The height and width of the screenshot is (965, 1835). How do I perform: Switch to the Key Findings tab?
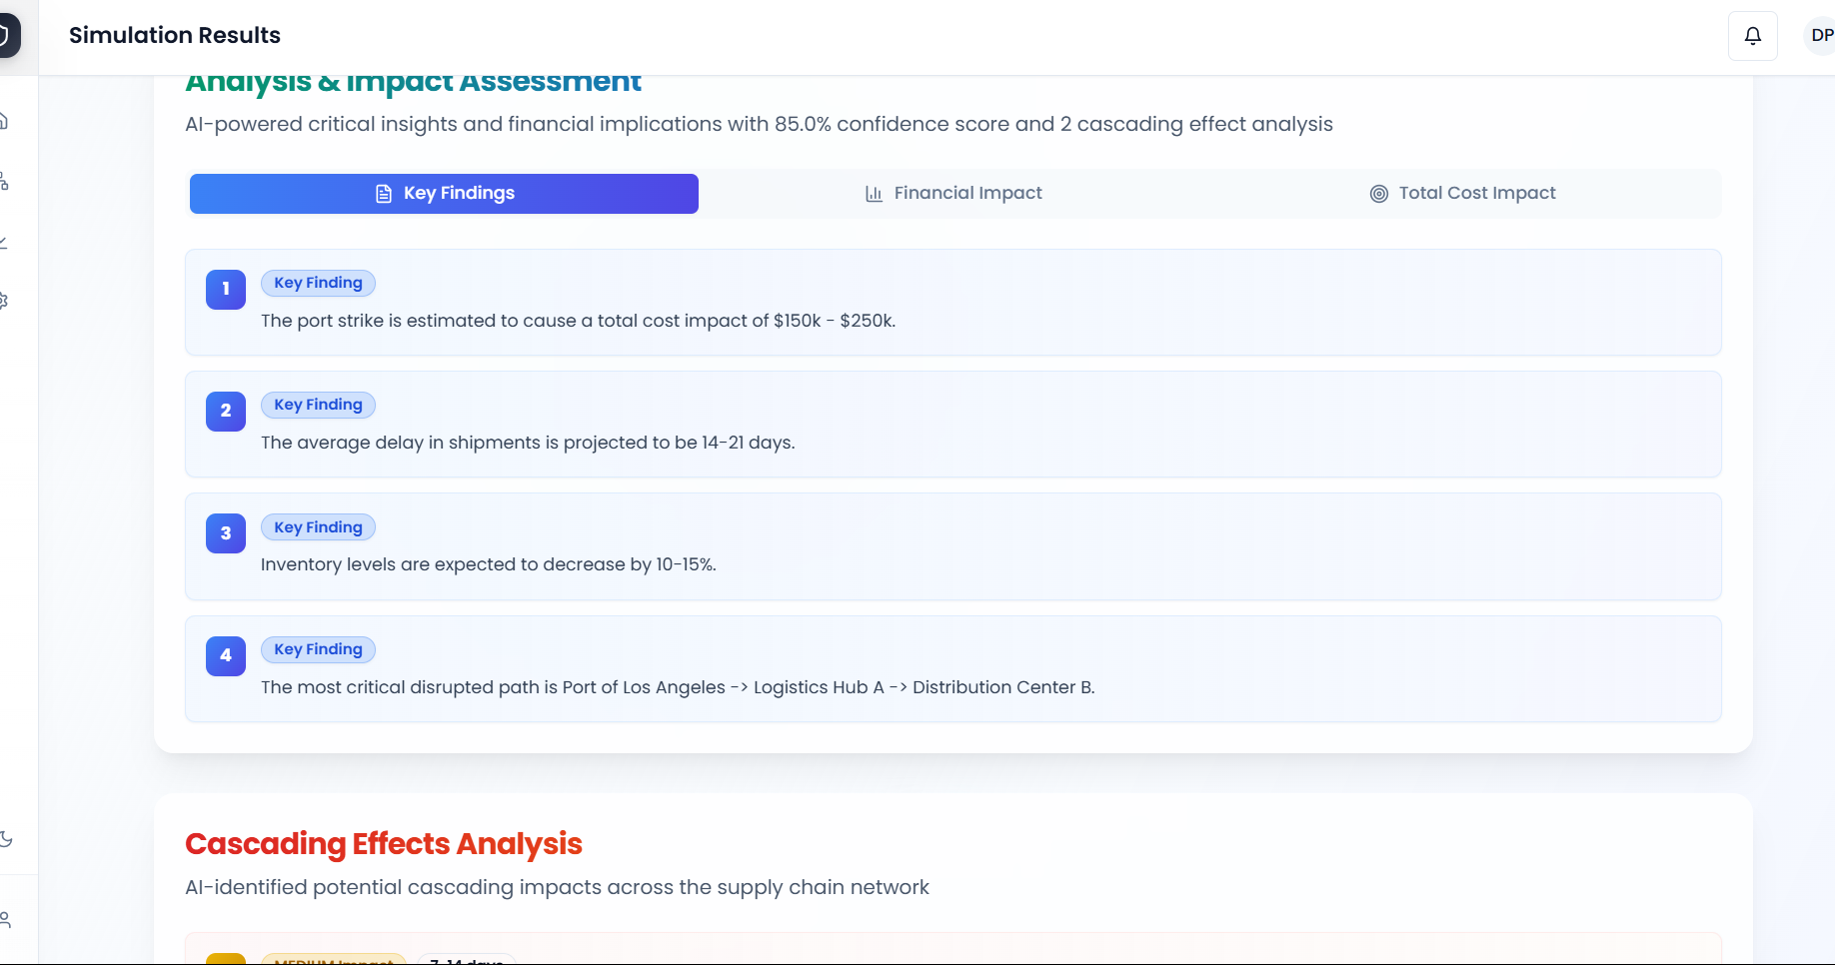[444, 194]
